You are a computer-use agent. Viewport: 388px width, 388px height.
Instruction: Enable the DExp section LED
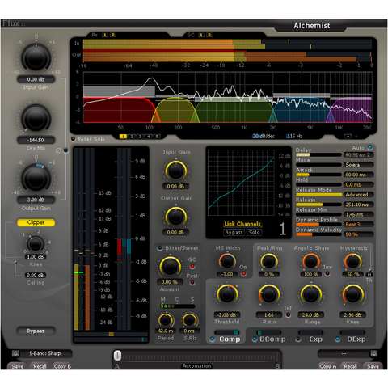coord(337,339)
